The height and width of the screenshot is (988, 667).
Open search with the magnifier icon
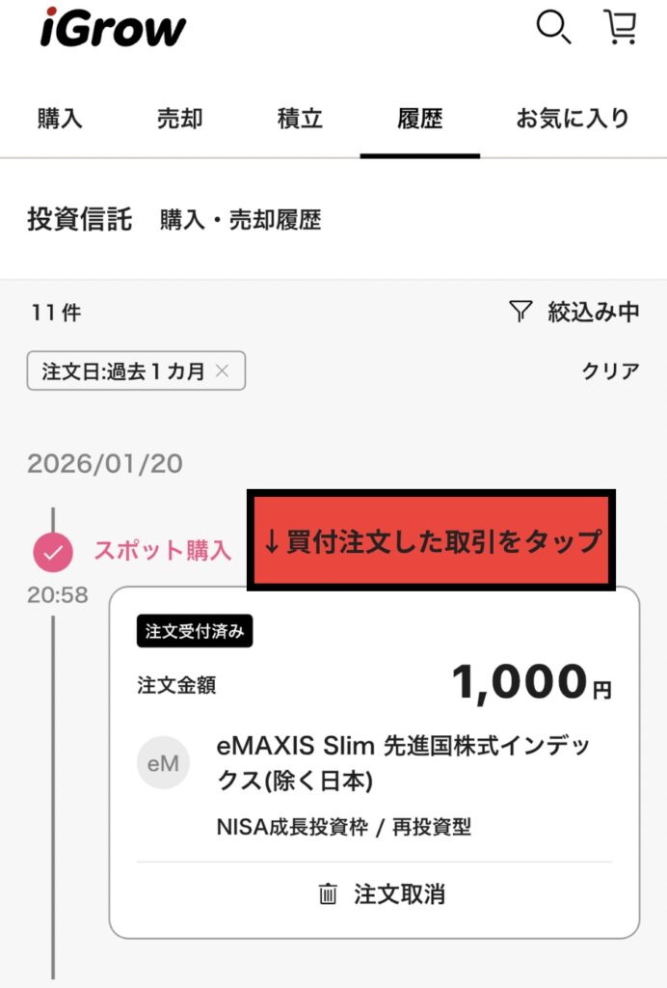[x=553, y=28]
